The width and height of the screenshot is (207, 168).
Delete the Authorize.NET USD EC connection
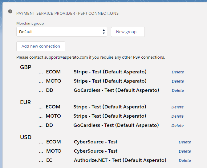[x=185, y=161]
